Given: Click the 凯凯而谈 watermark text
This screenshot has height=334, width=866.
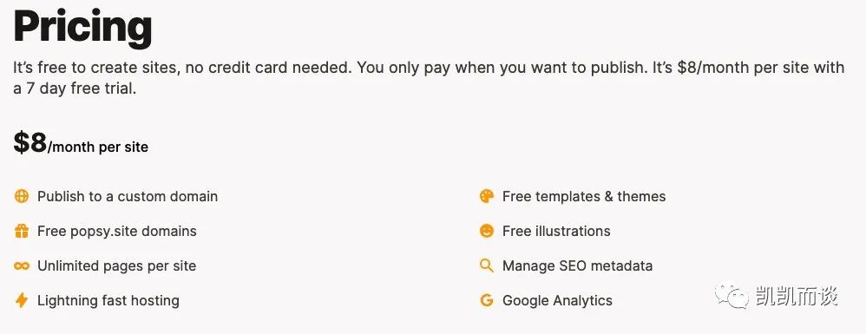Looking at the screenshot, I should click(794, 297).
